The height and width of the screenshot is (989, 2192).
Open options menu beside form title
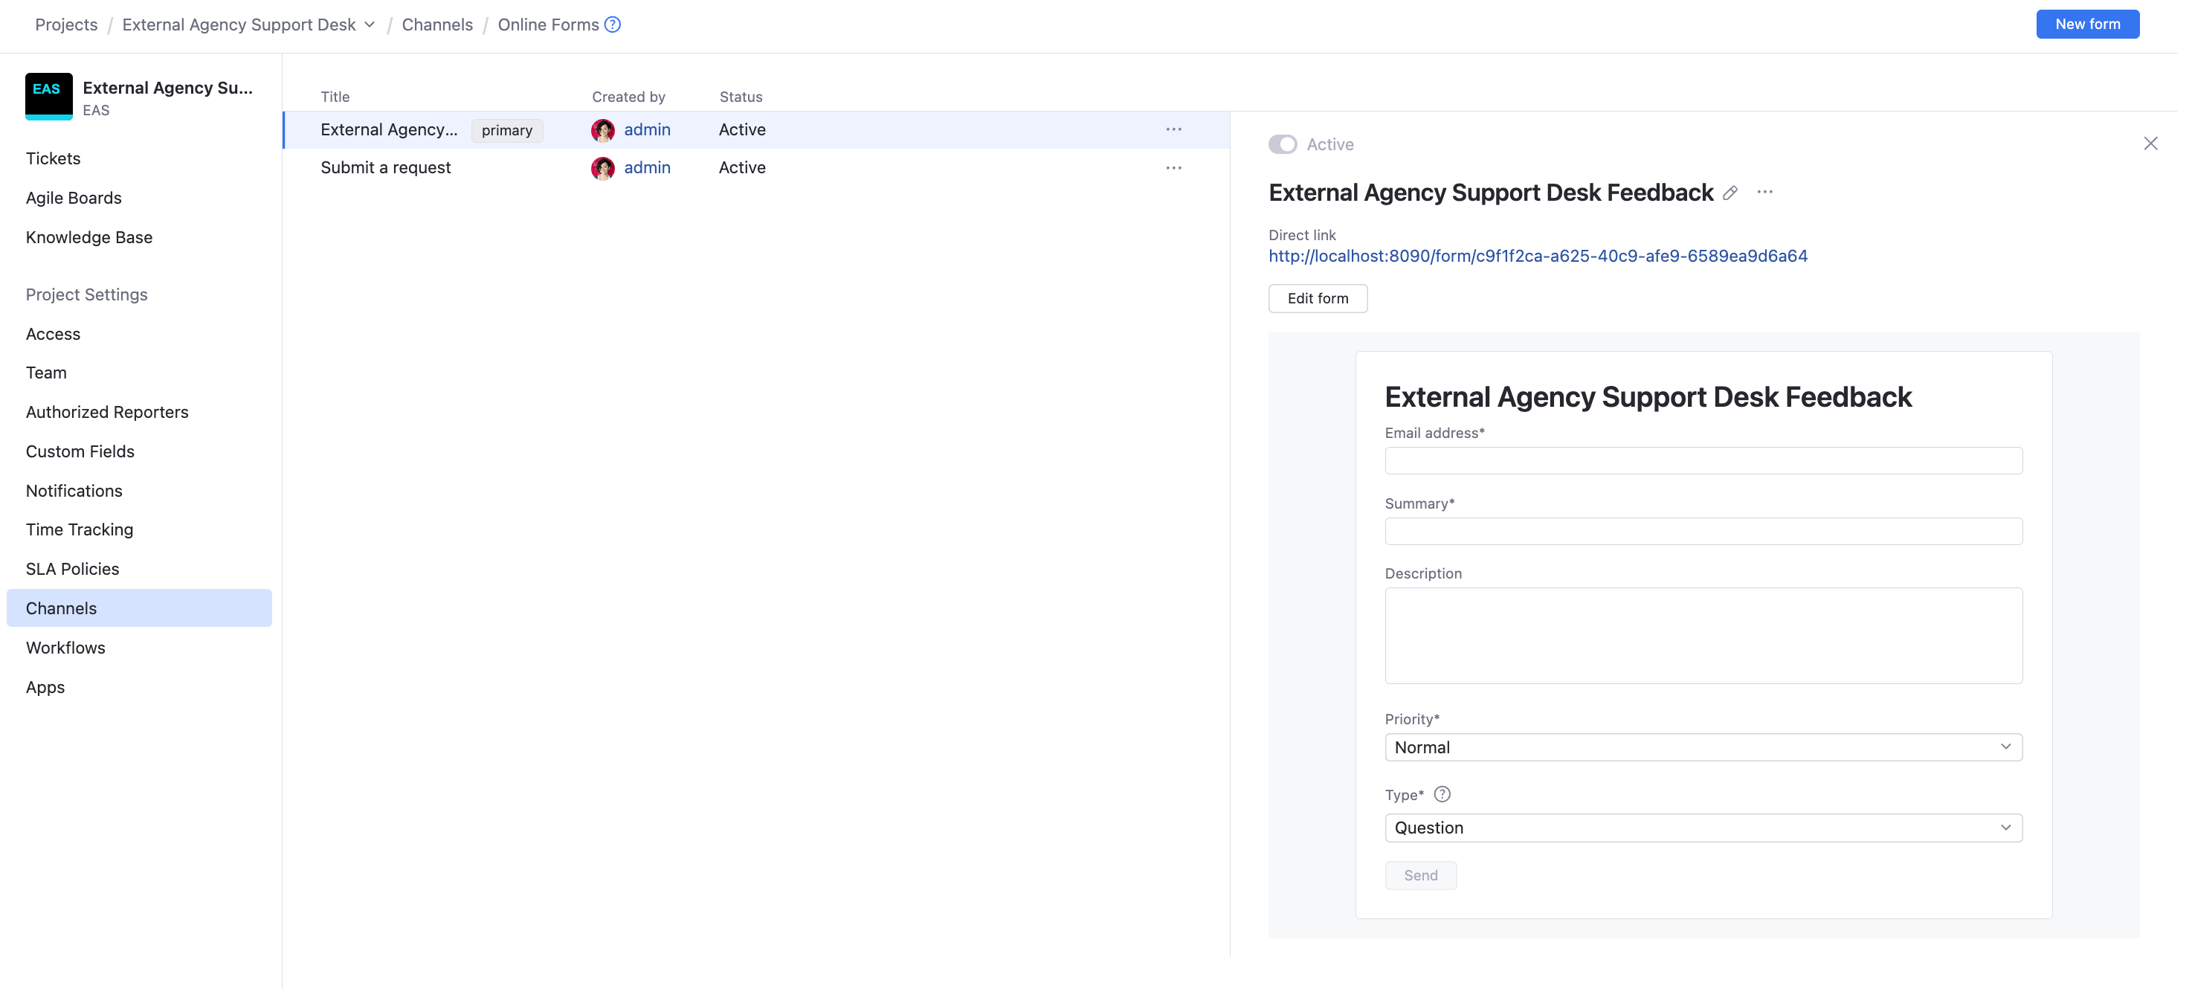click(x=1765, y=193)
